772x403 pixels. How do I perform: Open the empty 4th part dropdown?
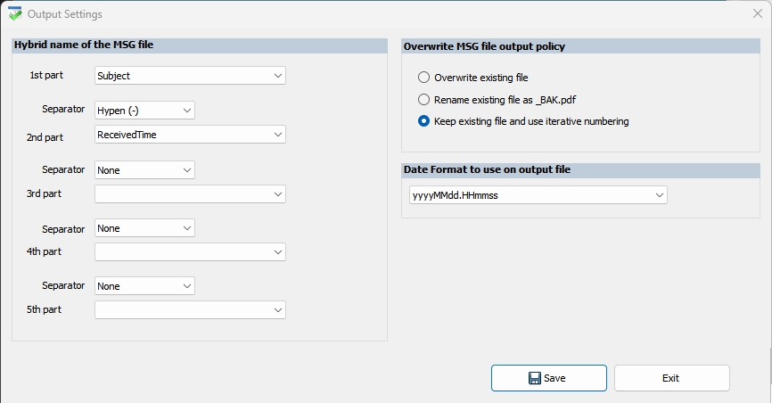point(190,252)
